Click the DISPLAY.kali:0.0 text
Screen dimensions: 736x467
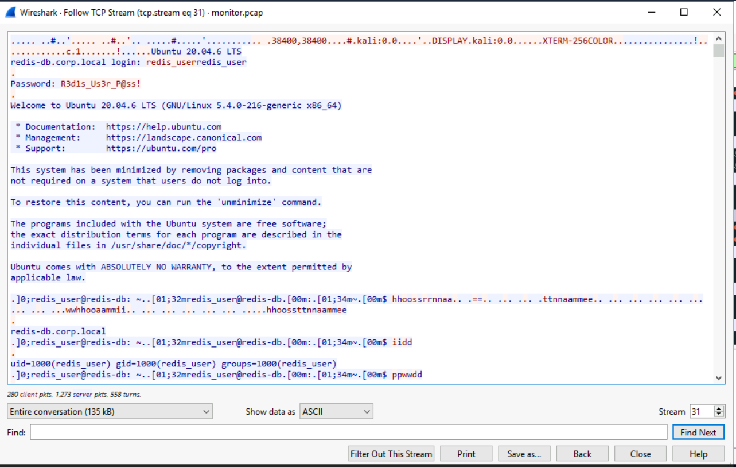pyautogui.click(x=473, y=41)
